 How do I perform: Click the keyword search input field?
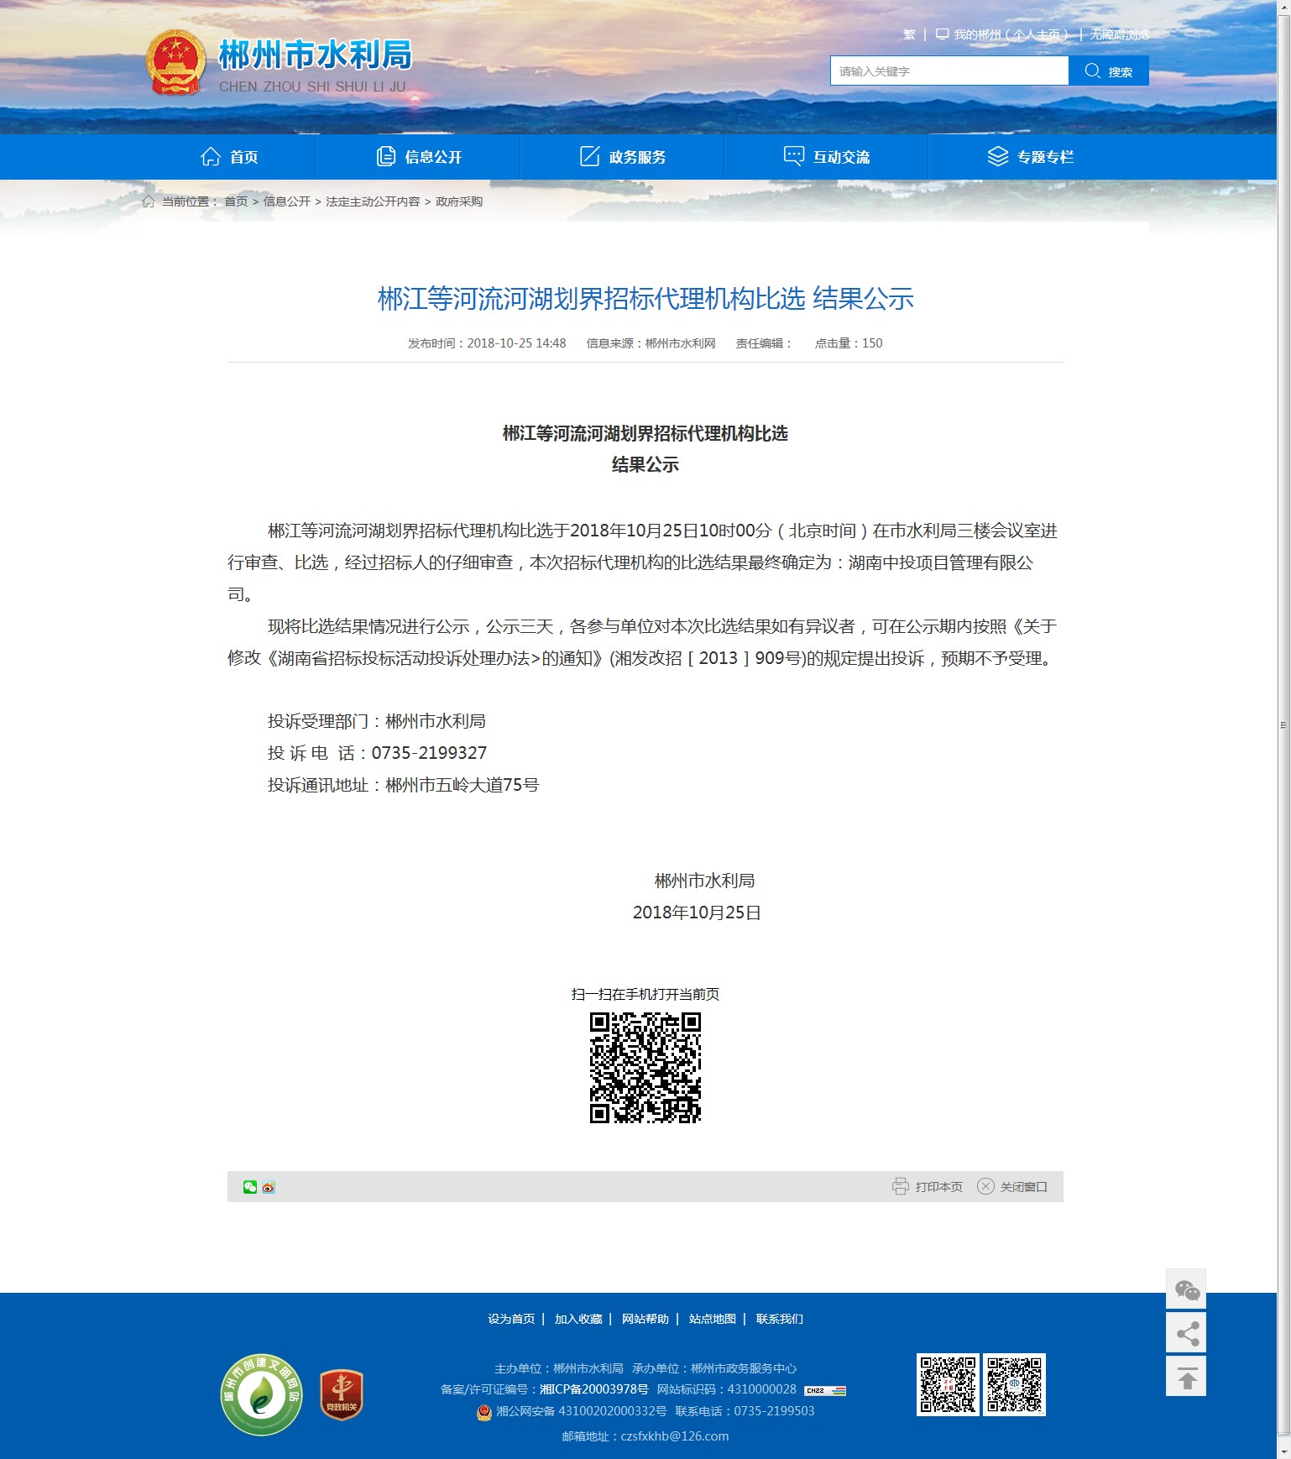949,71
